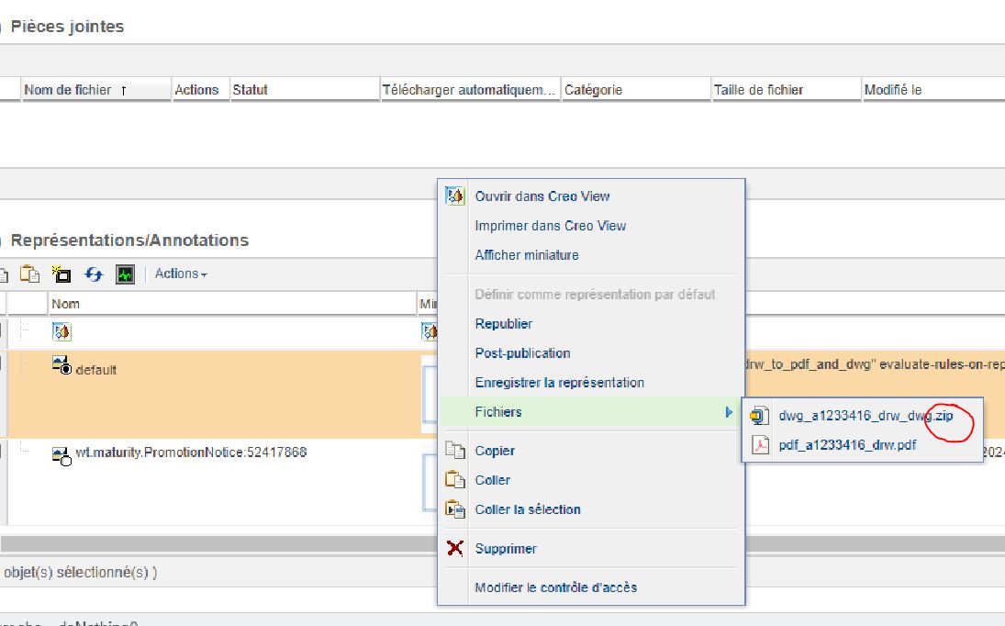Viewport: 1005px width, 626px height.
Task: Expand the Fichiers submenu arrow
Action: [731, 412]
